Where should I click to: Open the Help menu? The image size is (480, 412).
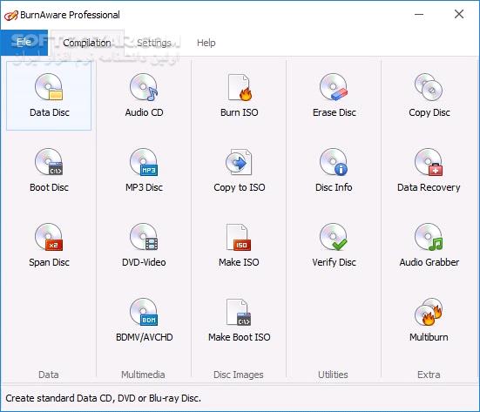coord(206,43)
